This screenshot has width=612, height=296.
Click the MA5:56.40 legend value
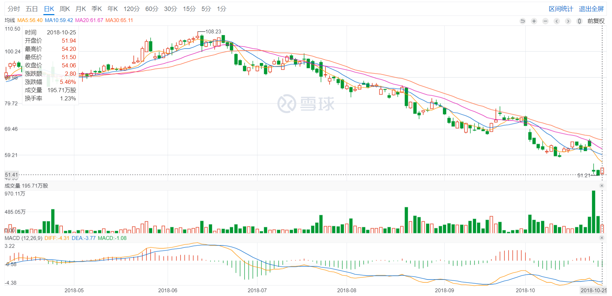click(x=30, y=20)
